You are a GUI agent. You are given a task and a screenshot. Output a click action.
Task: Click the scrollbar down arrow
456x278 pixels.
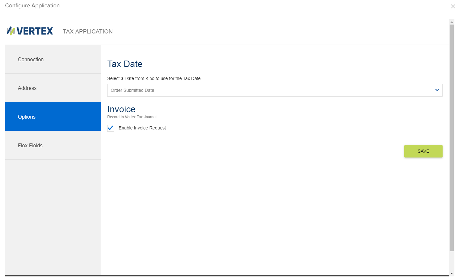(x=452, y=273)
